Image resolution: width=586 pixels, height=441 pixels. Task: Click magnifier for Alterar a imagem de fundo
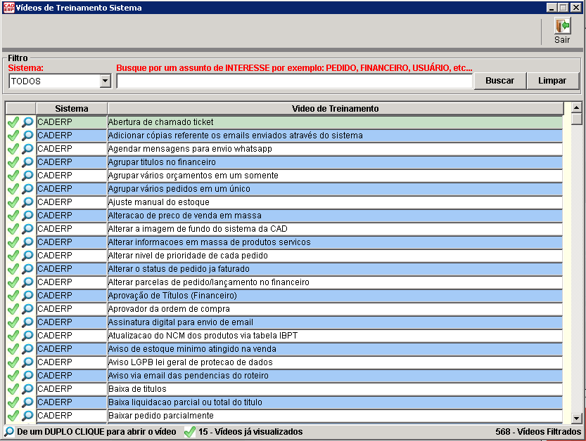(27, 229)
